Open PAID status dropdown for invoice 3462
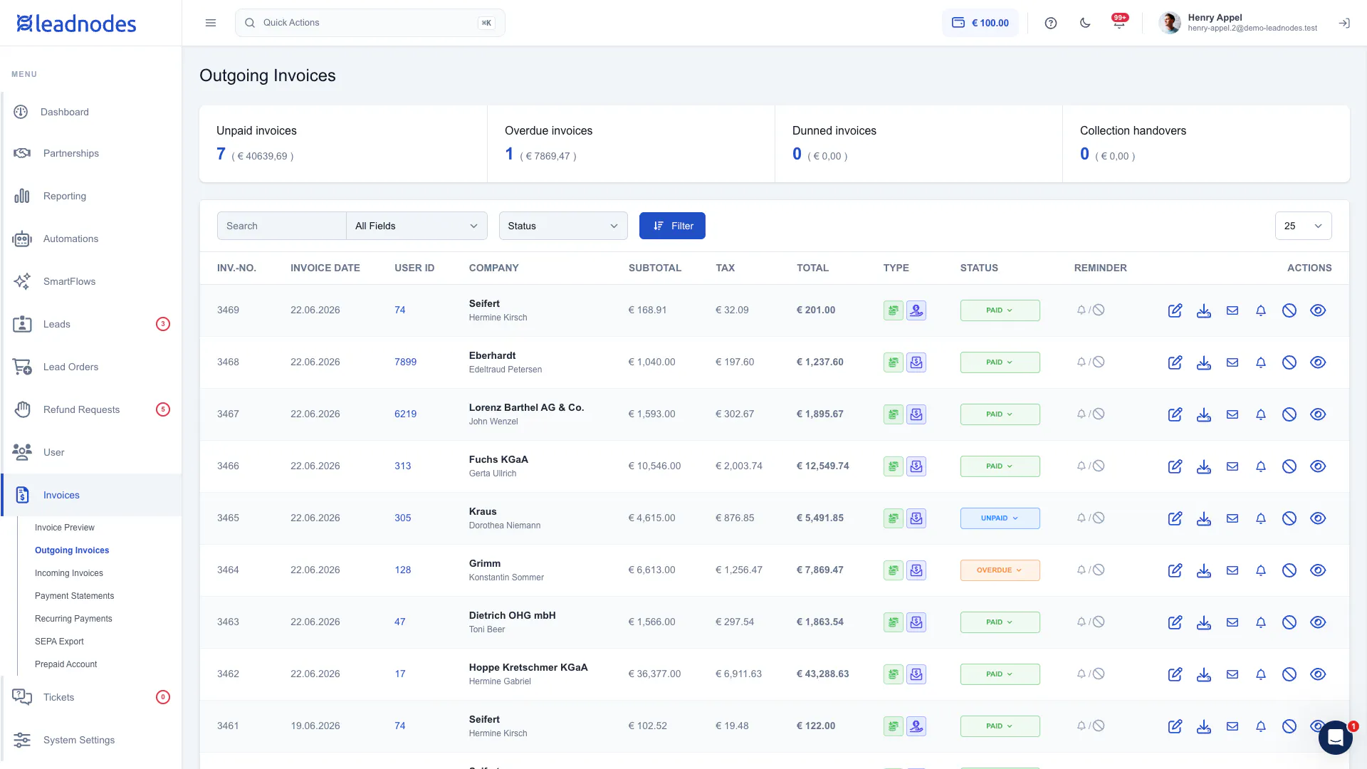Image resolution: width=1367 pixels, height=769 pixels. [x=1000, y=674]
